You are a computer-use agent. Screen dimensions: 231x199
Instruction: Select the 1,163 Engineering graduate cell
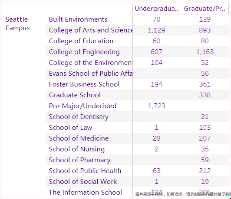[x=205, y=52]
